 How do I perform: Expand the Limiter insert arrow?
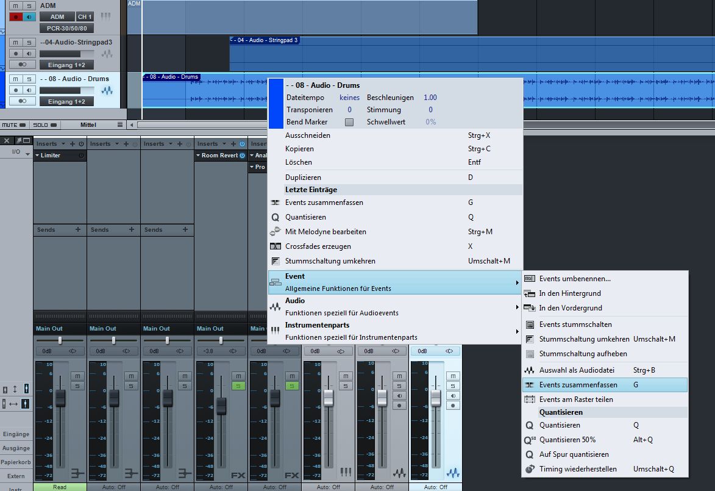[37, 155]
